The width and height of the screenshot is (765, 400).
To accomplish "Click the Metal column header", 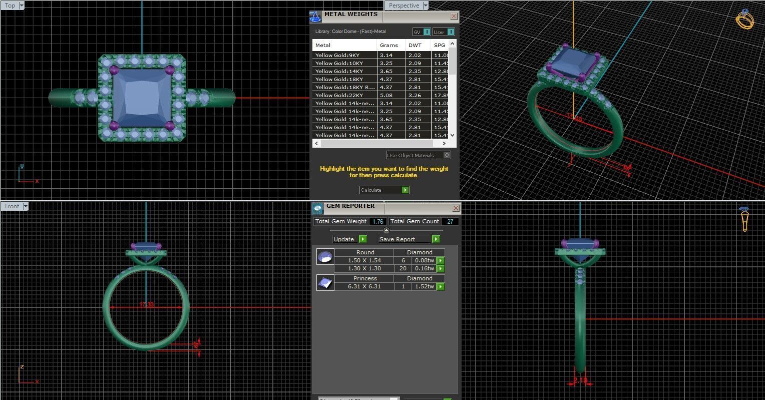I will (344, 45).
